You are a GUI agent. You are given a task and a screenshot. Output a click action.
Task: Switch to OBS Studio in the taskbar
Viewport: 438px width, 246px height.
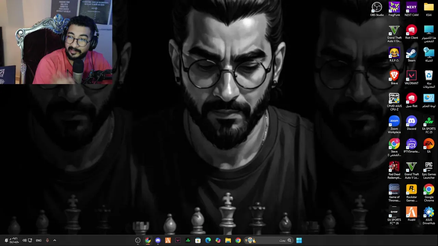pos(138,241)
